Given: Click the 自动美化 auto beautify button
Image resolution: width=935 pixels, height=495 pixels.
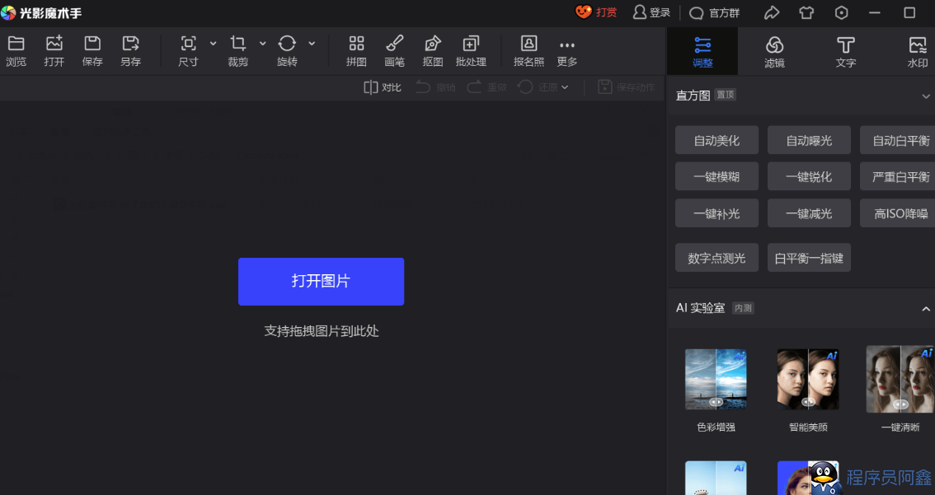Looking at the screenshot, I should coord(717,140).
